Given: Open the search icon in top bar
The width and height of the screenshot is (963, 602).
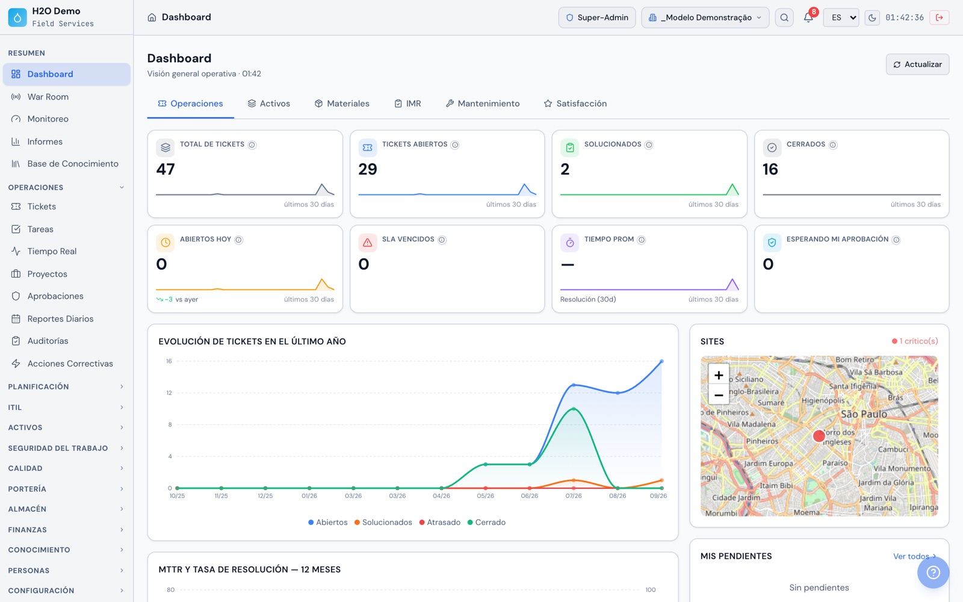Looking at the screenshot, I should click(x=784, y=17).
